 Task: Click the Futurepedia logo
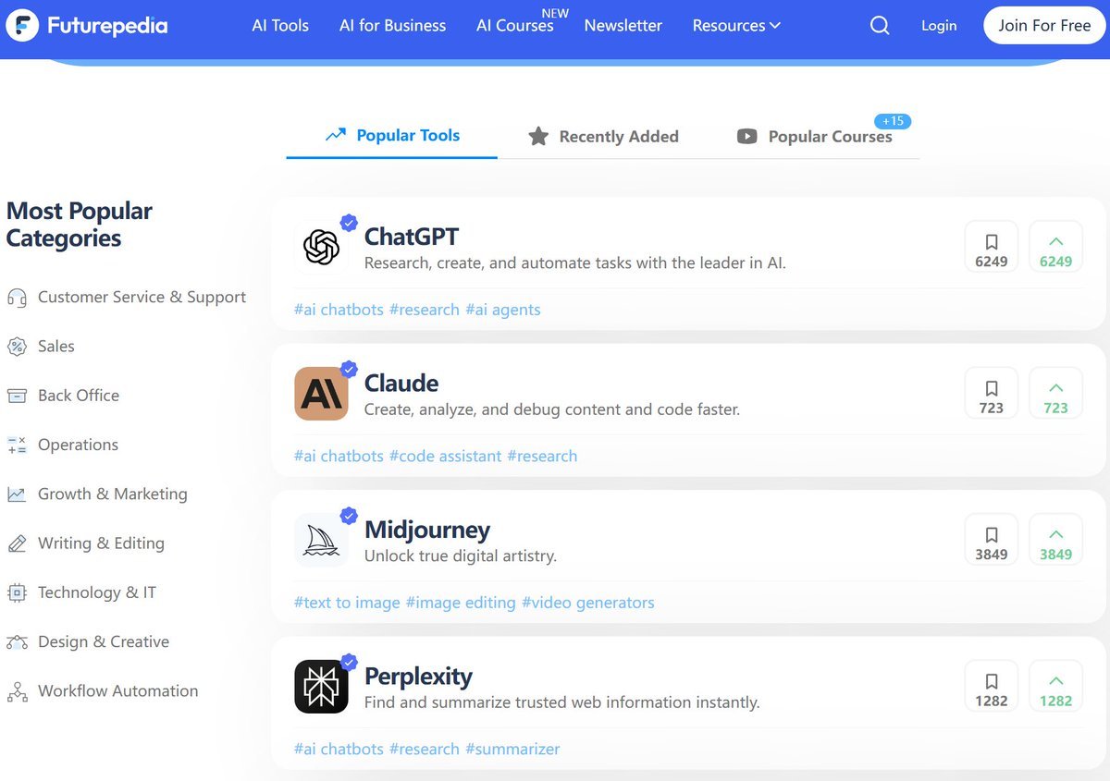click(x=87, y=25)
